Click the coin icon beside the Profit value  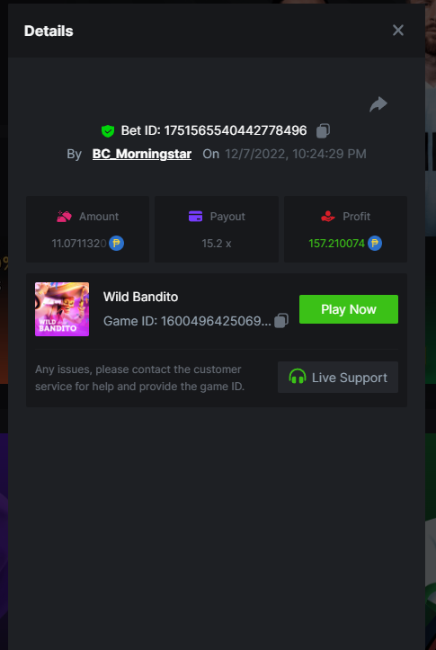point(375,243)
